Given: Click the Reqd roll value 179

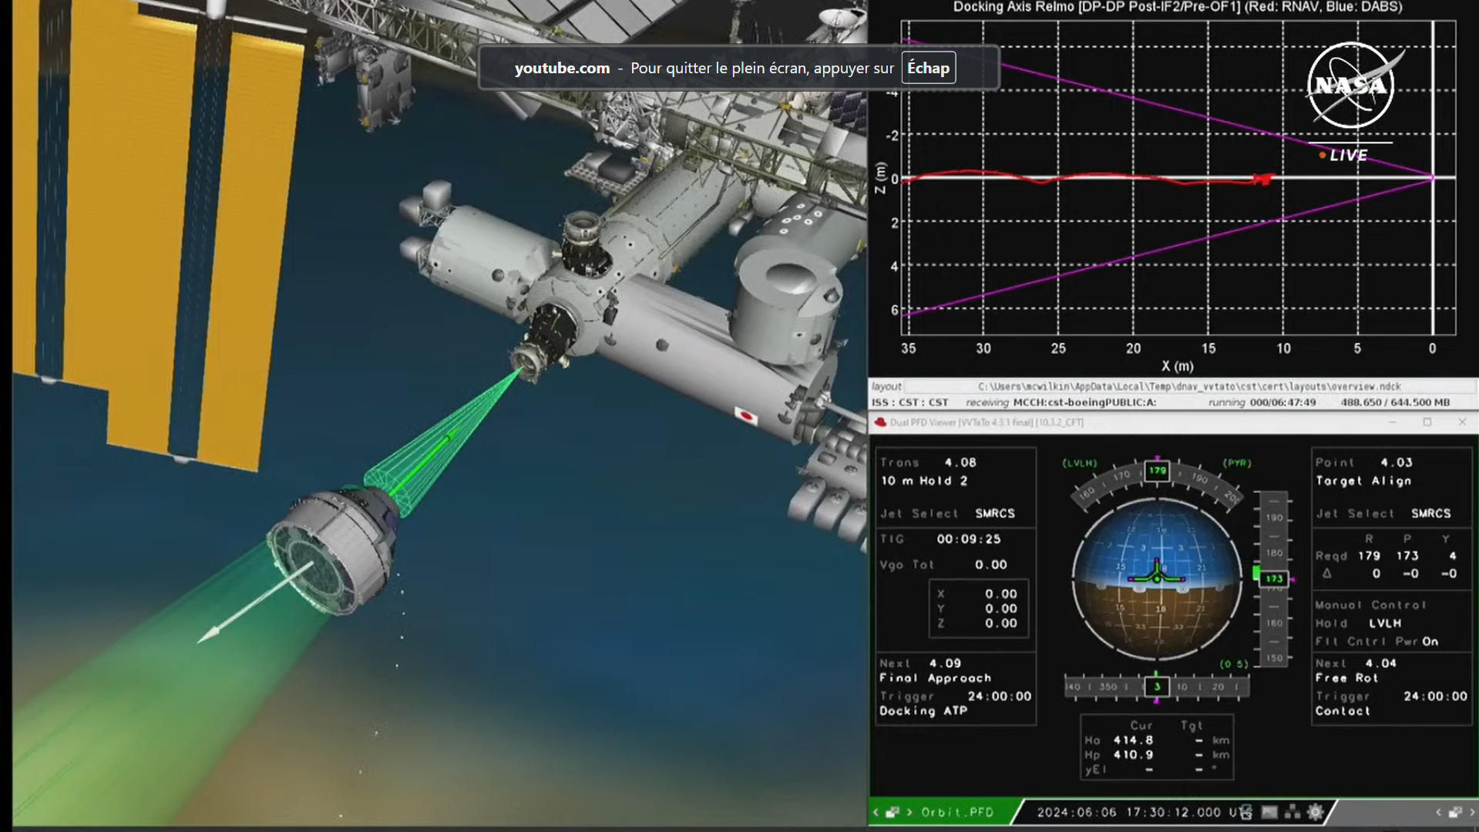Looking at the screenshot, I should [x=1369, y=556].
